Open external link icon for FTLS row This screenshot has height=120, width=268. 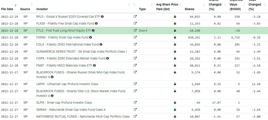(135, 31)
